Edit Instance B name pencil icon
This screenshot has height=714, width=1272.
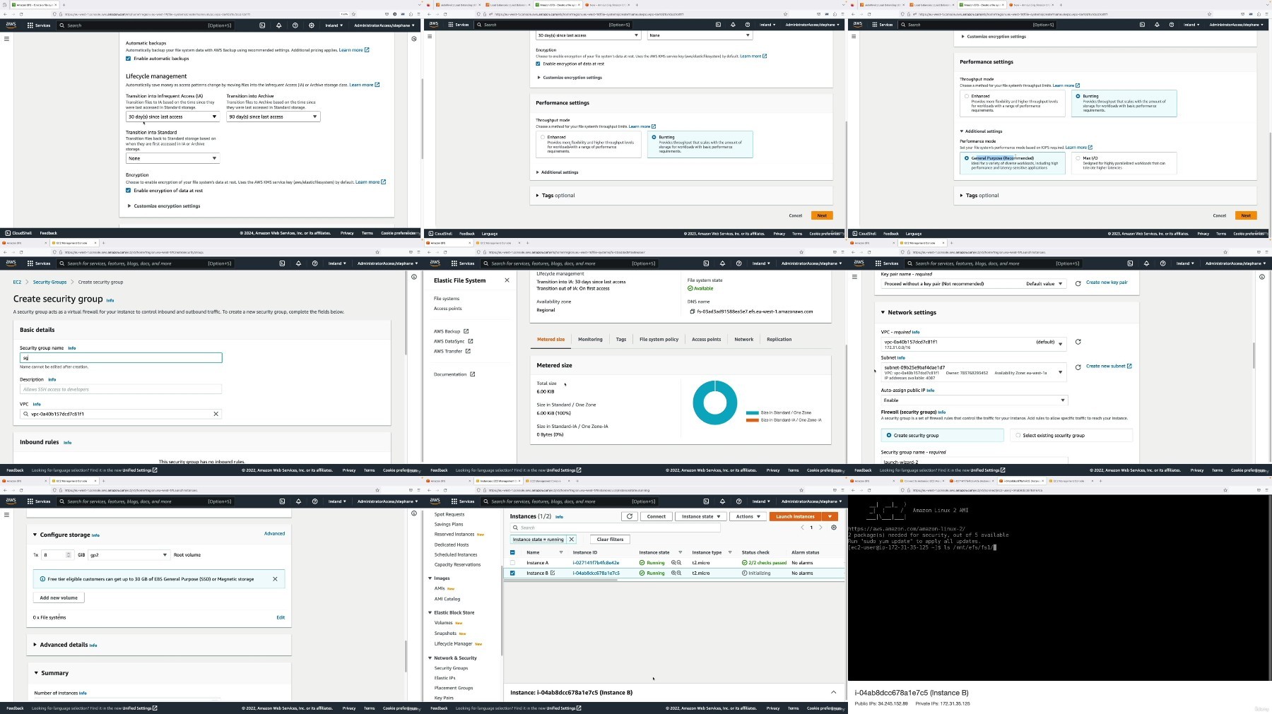[x=553, y=573]
